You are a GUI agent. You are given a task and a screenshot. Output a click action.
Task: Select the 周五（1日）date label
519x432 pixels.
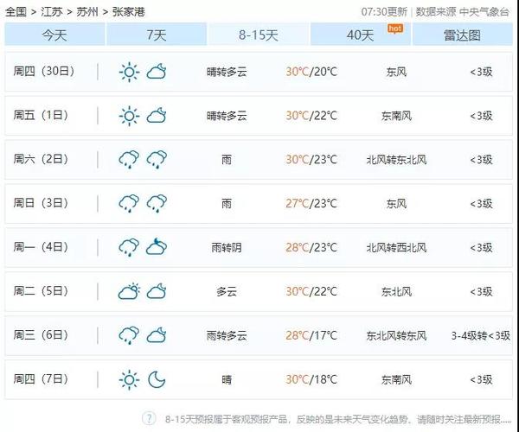[41, 115]
